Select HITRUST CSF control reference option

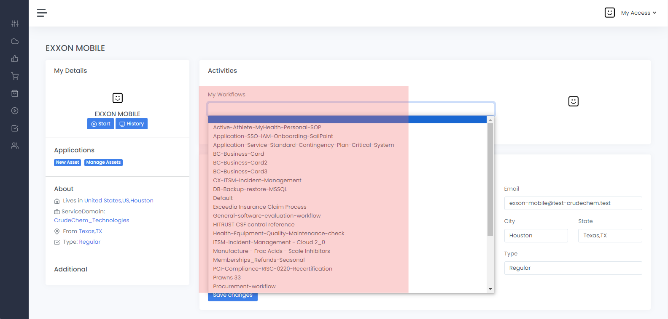(x=253, y=225)
